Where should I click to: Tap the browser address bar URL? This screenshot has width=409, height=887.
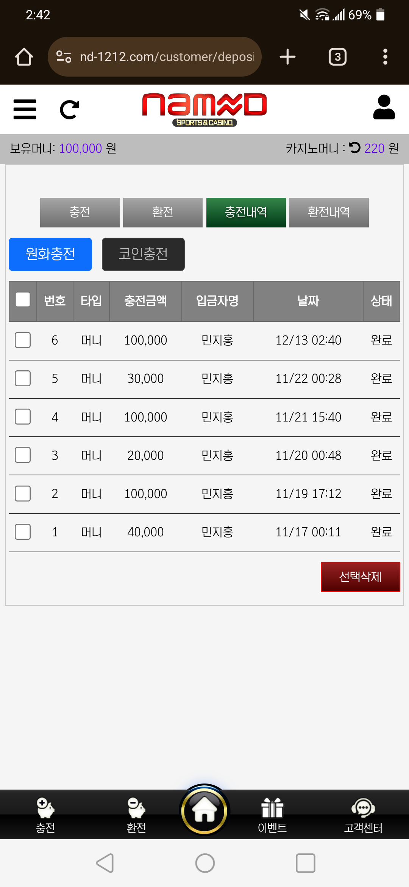pos(166,57)
